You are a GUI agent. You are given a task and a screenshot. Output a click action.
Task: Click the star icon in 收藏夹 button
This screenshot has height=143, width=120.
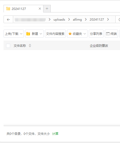70,34
